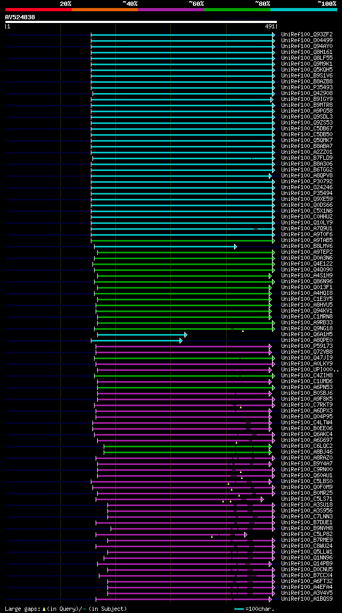Select the UniRef100_A9TAB5 label
The image size is (342, 613).
pyautogui.click(x=307, y=240)
